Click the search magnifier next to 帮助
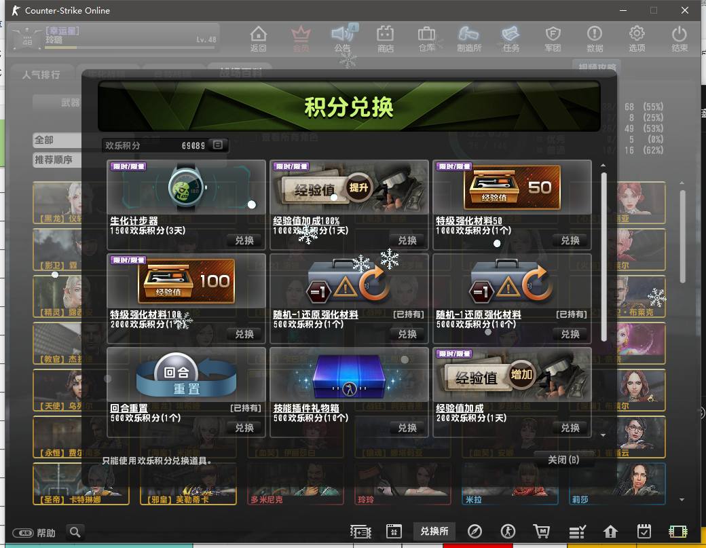 coord(75,532)
